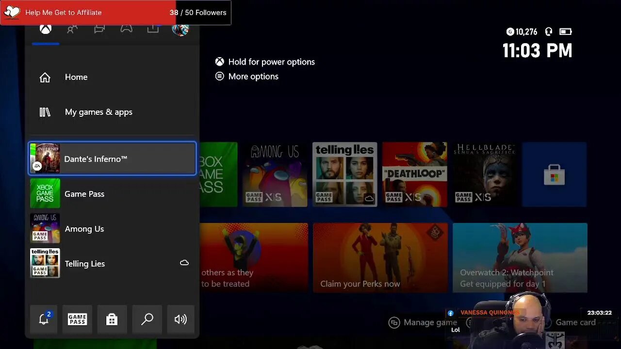Screen dimensions: 621x349
Task: Launch Dante's Inferno from guide
Action: (112, 159)
